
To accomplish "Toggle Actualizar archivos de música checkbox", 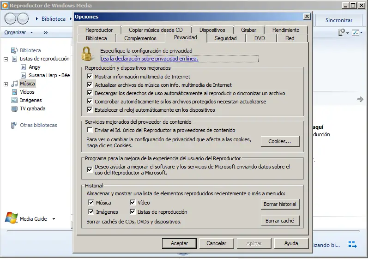I will (90, 84).
